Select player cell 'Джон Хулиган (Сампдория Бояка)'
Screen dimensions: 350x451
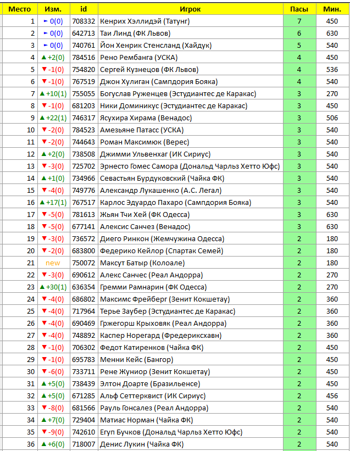point(191,82)
